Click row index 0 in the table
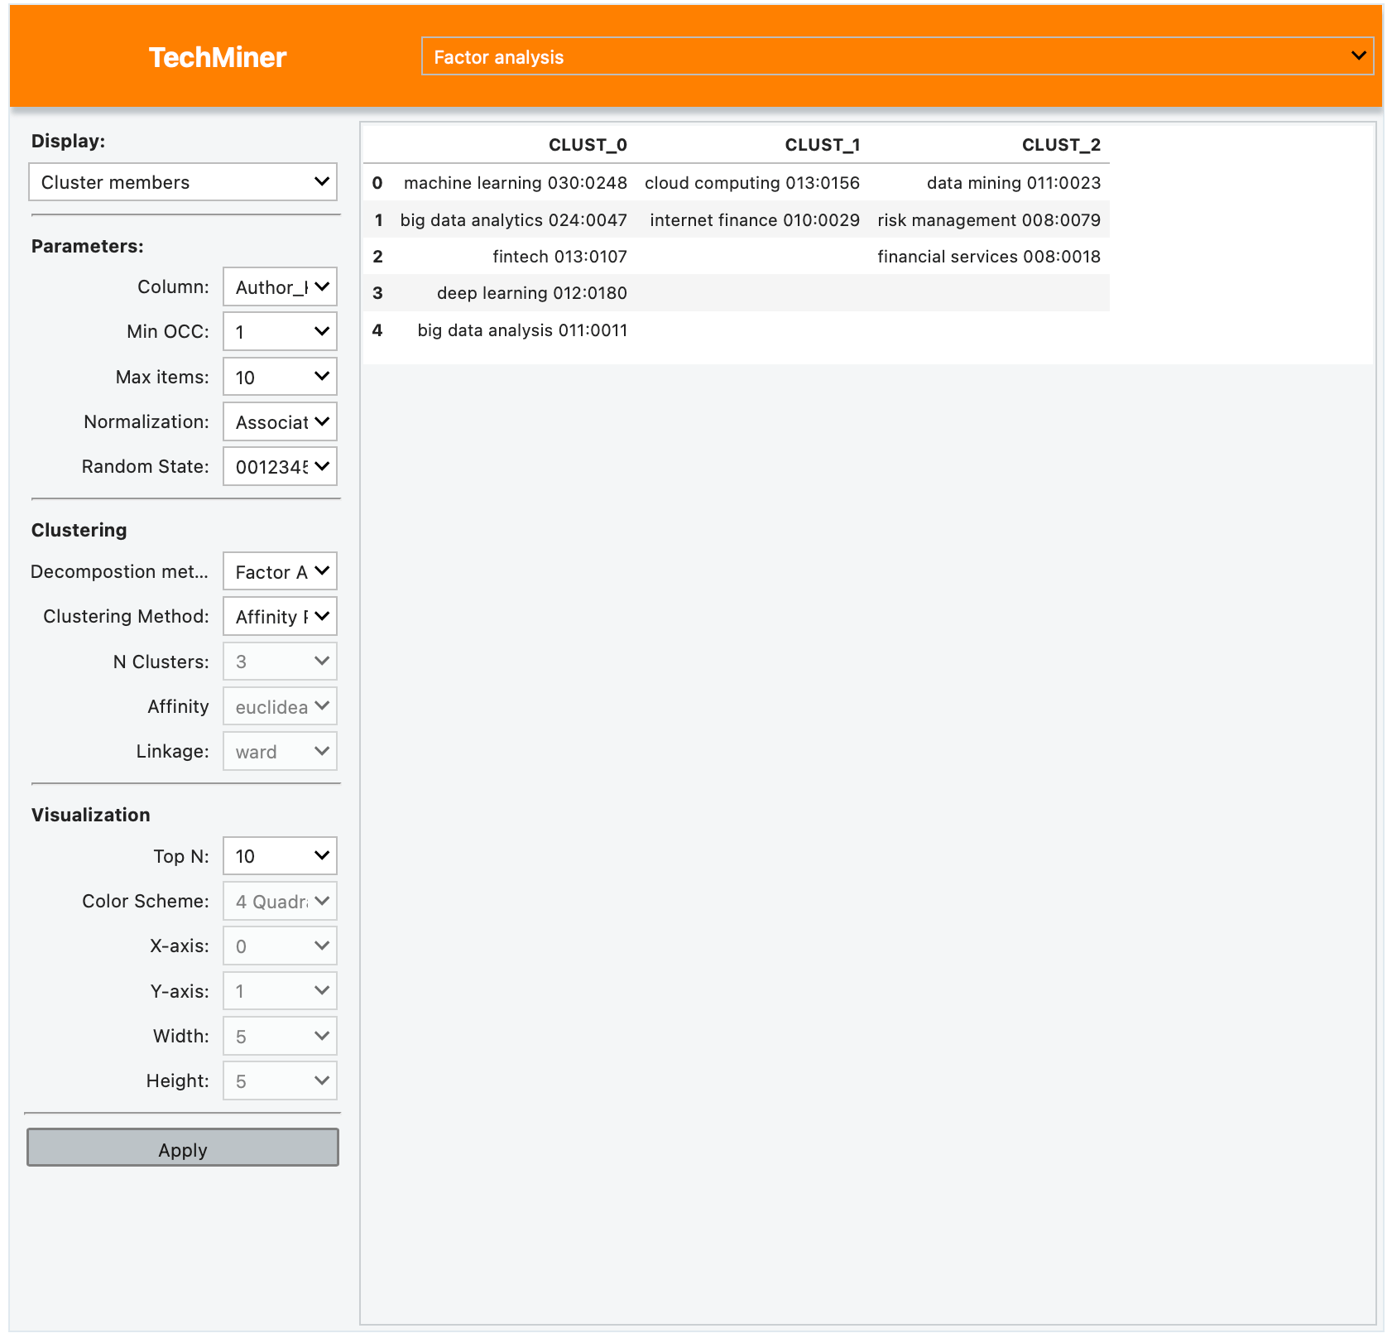Image resolution: width=1392 pixels, height=1338 pixels. pos(377,183)
